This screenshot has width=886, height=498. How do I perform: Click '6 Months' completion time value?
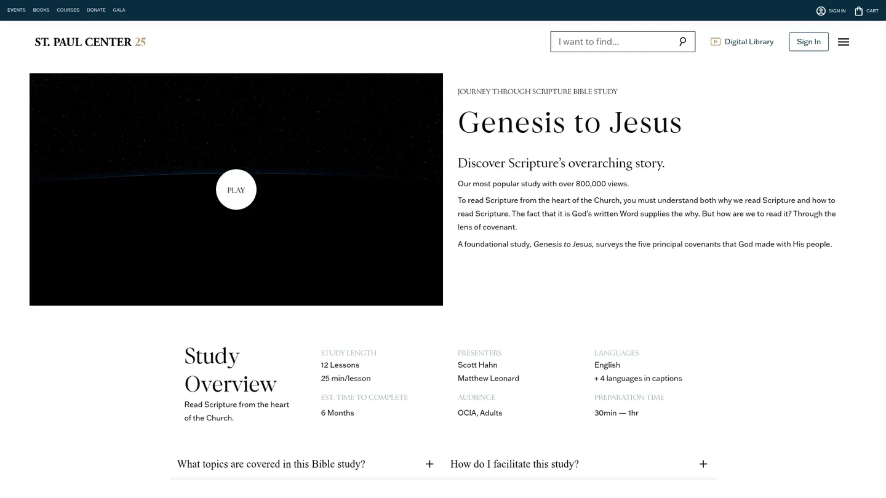click(338, 413)
